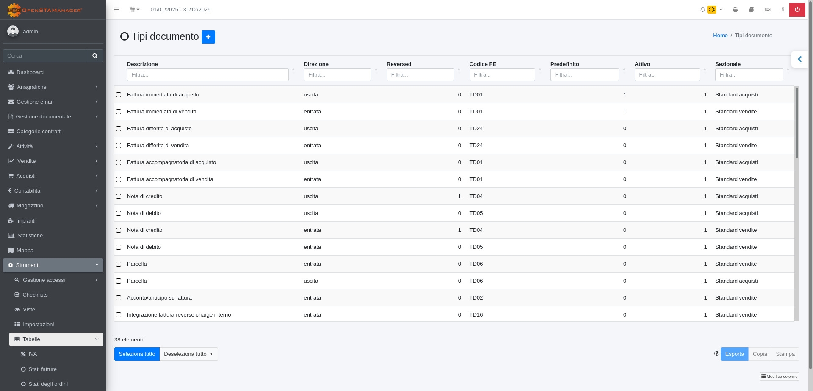
Task: Click the red power logout button
Action: click(x=797, y=10)
